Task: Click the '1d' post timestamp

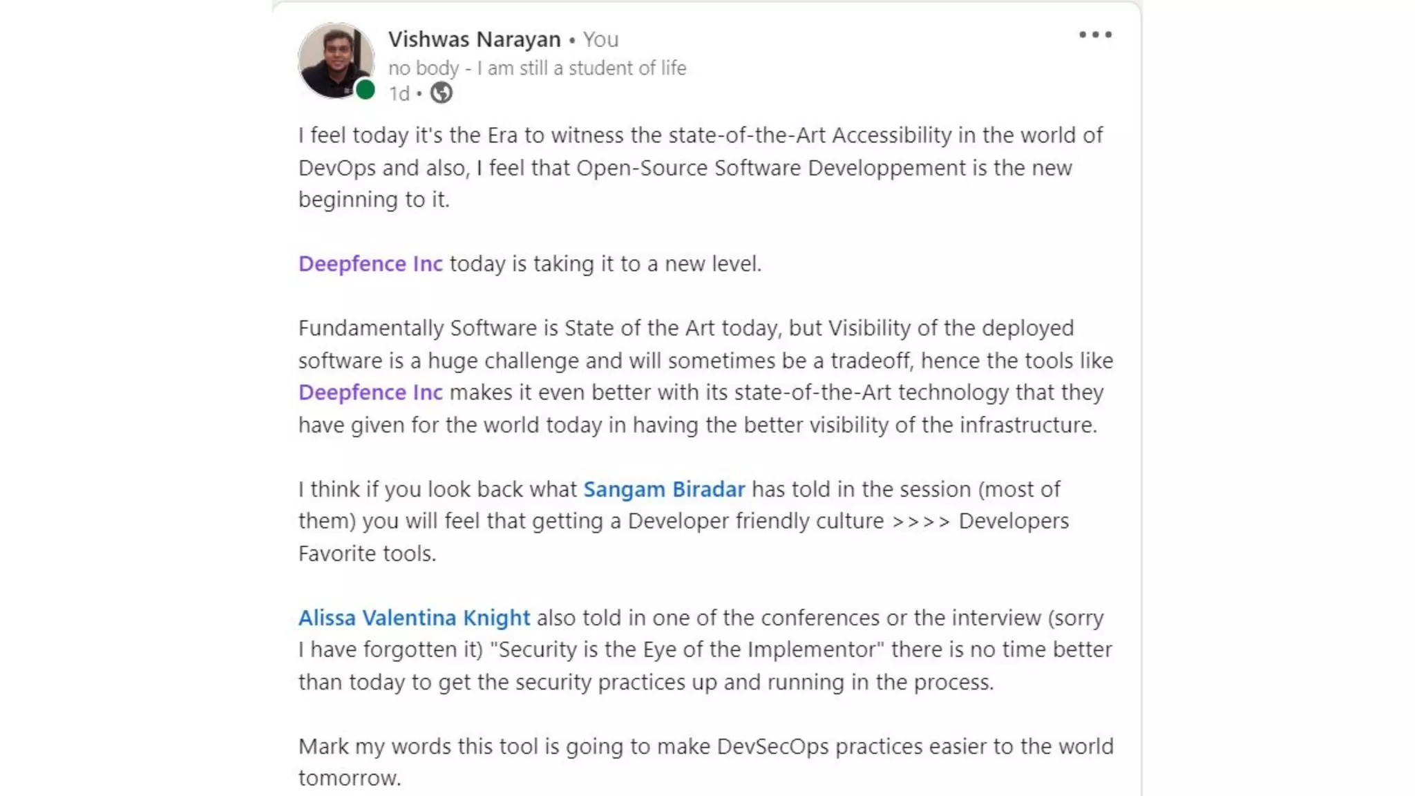Action: point(399,93)
